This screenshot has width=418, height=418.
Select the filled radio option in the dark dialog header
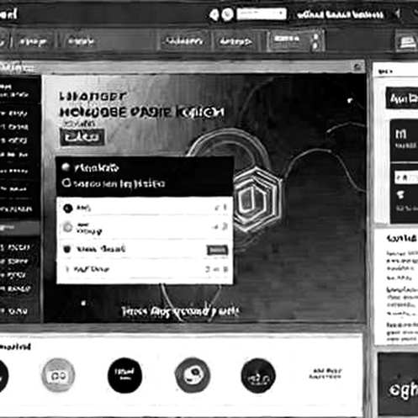[x=66, y=167]
